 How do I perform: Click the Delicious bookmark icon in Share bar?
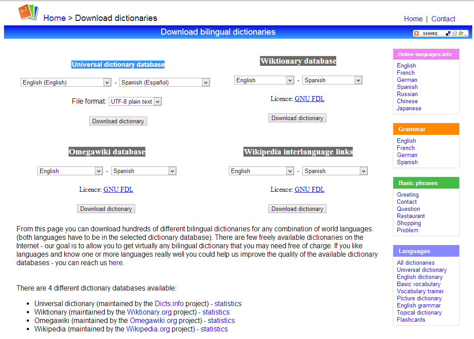pos(448,33)
